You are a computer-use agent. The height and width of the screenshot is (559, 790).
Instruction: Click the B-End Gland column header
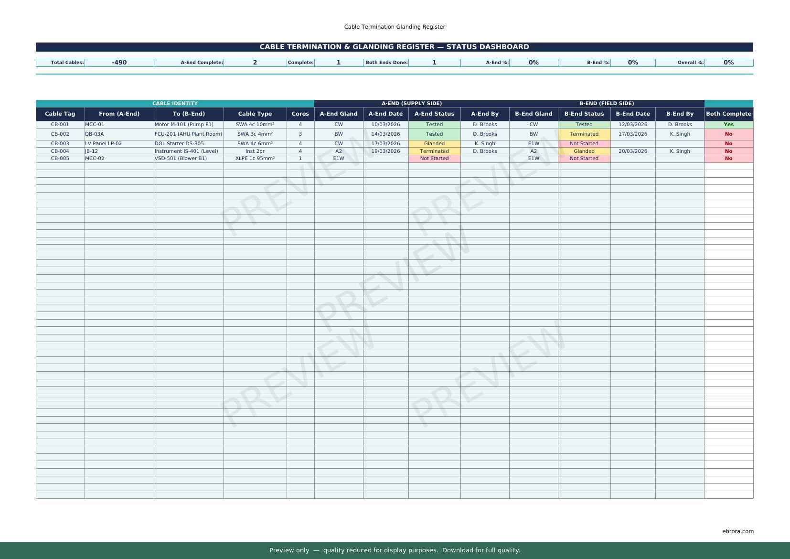pos(533,114)
